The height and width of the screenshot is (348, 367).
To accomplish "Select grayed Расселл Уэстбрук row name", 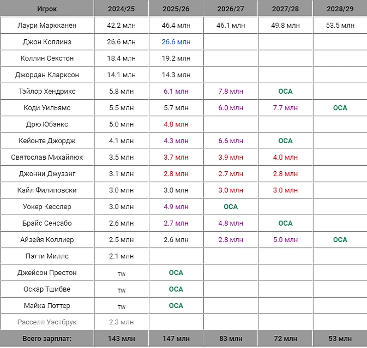I will [47, 322].
